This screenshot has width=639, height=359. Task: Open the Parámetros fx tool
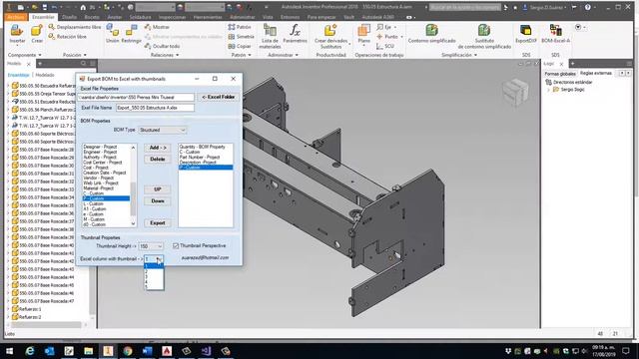point(296,33)
